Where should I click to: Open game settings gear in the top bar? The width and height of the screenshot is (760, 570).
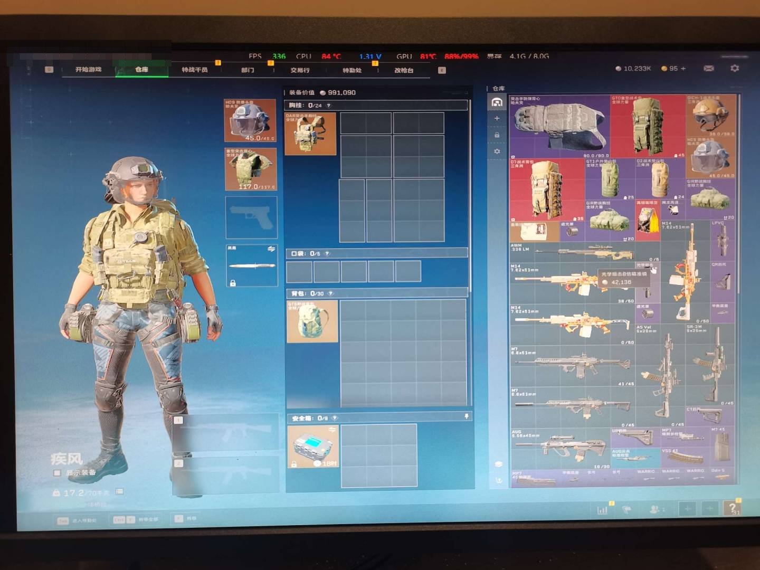click(x=735, y=69)
